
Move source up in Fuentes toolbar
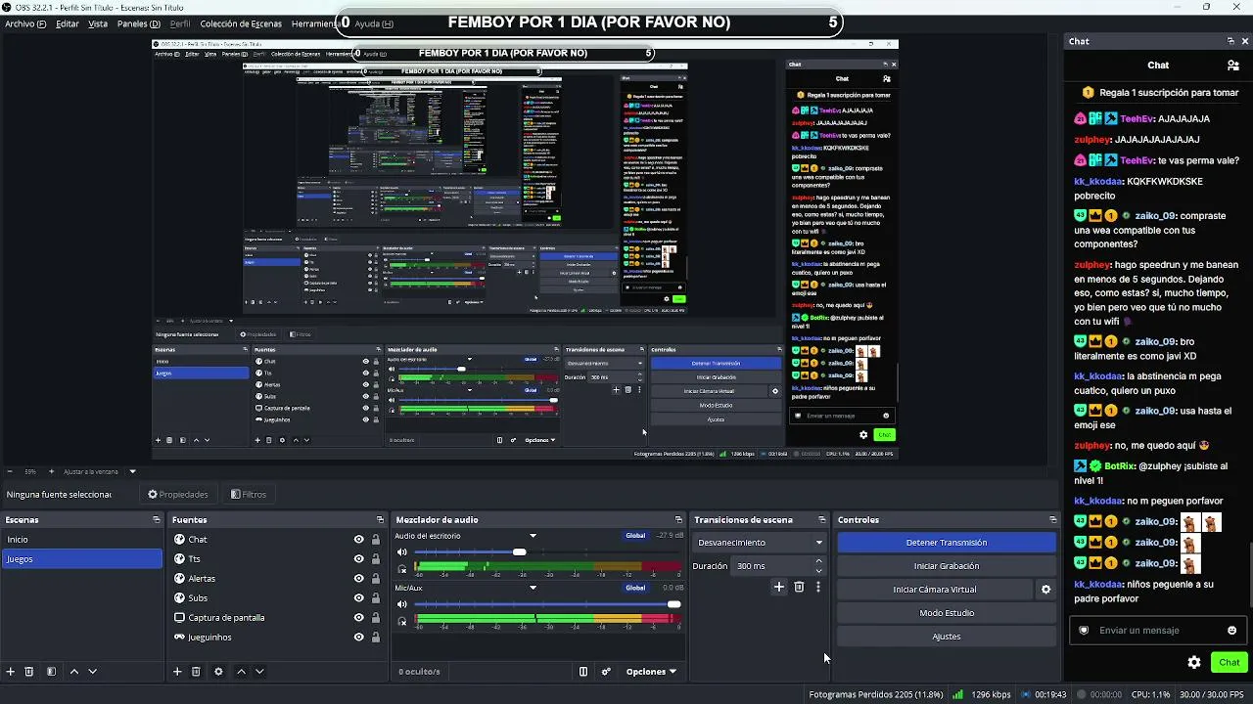pyautogui.click(x=241, y=672)
